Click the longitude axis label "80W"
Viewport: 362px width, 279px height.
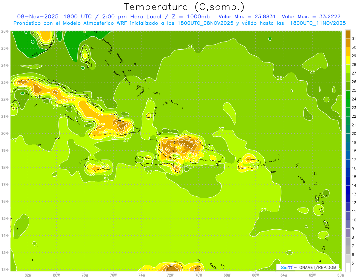tap(56, 275)
